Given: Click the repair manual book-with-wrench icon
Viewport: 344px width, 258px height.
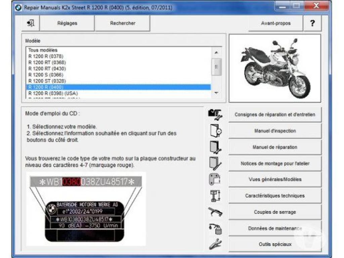Looking at the screenshot, I should tap(215, 147).
